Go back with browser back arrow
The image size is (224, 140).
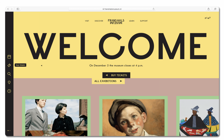8,9
